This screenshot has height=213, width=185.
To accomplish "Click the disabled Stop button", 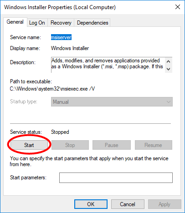I will pos(70,145).
